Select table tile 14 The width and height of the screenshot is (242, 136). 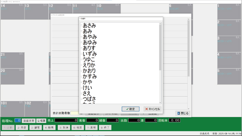[12, 12]
